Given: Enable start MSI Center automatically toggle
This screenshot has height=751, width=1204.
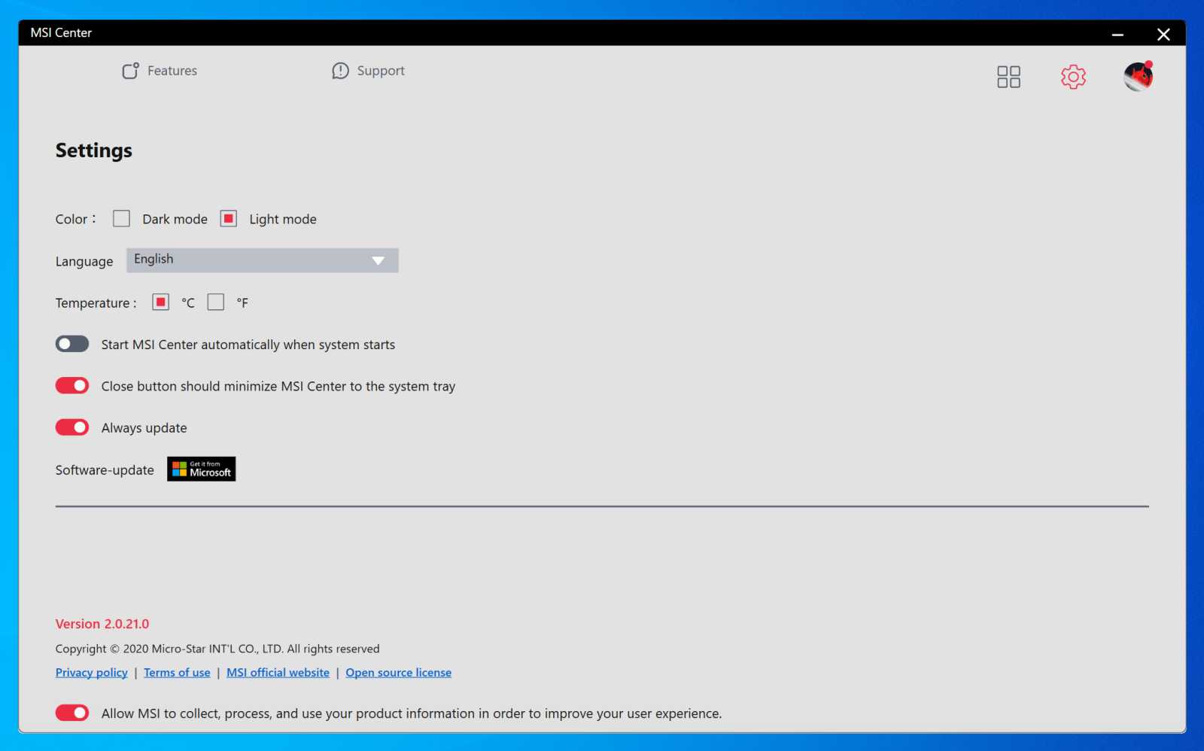Looking at the screenshot, I should 72,344.
